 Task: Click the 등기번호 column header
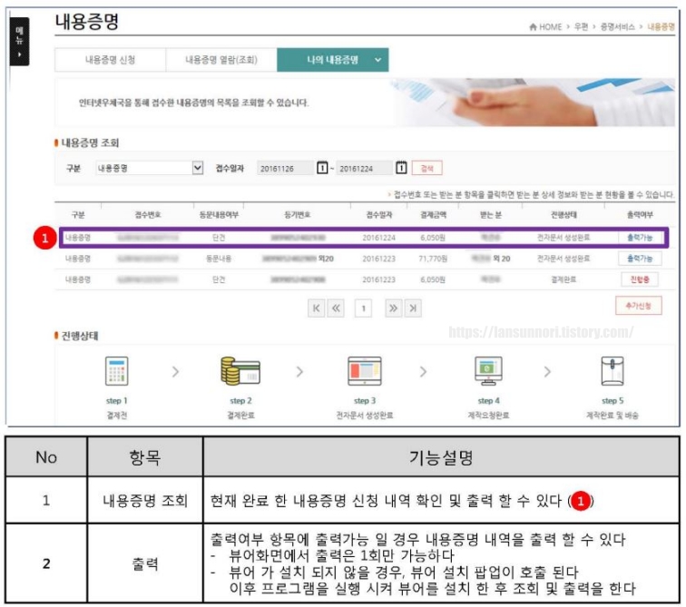click(x=297, y=215)
